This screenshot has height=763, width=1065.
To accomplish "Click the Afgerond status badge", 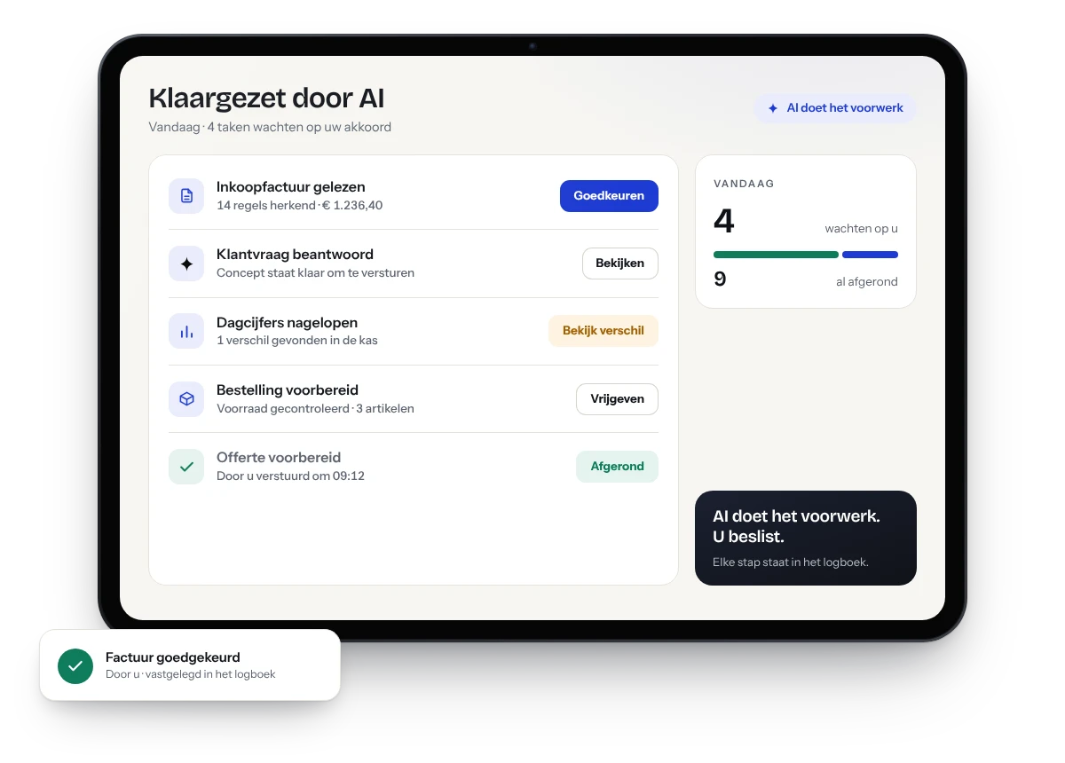I will click(618, 467).
